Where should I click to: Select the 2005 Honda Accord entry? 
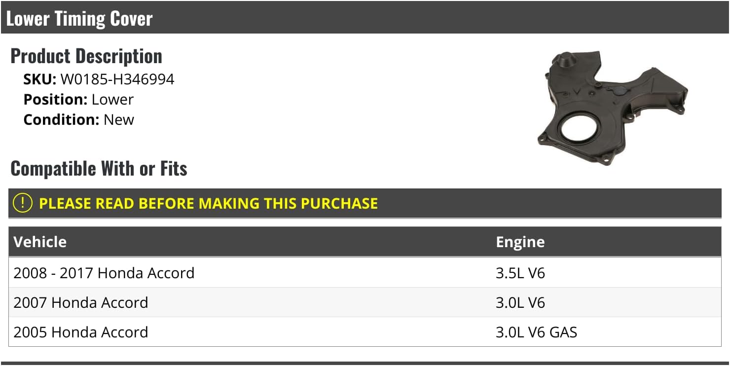[x=81, y=332]
